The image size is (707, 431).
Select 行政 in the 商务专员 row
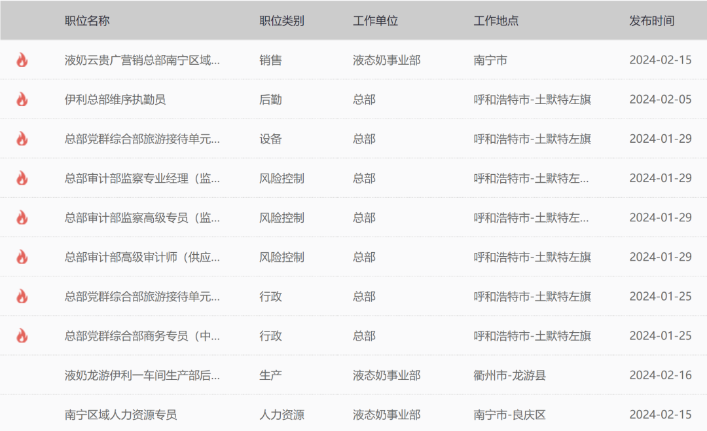pyautogui.click(x=270, y=336)
